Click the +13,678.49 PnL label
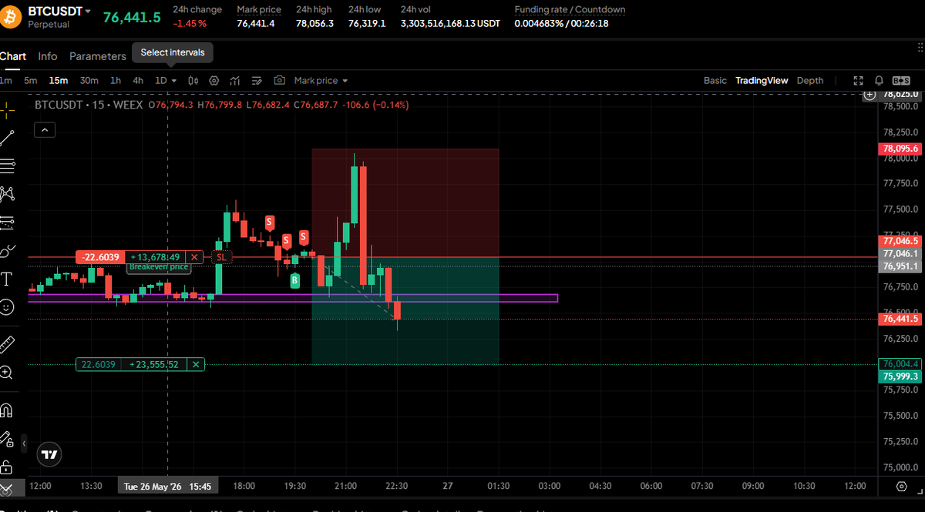 coord(155,257)
